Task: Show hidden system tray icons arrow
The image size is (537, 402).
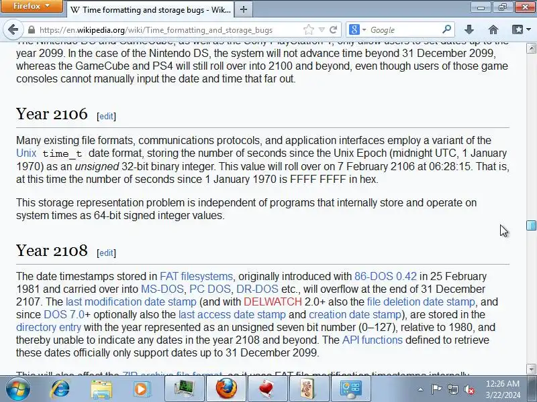Action: click(x=420, y=389)
